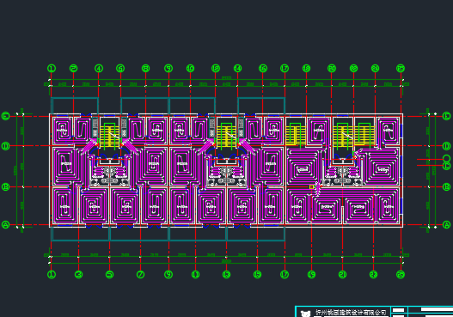The image size is (453, 317).
Task: Select grid bubble 13 in bottom axis row
Action: pos(227,274)
